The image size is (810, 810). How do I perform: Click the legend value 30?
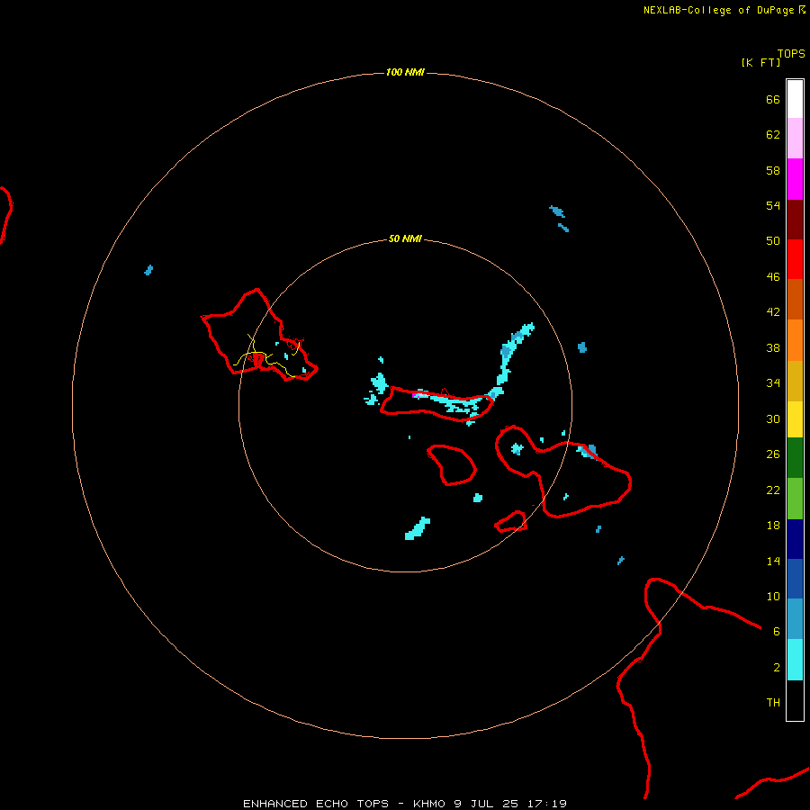click(773, 418)
